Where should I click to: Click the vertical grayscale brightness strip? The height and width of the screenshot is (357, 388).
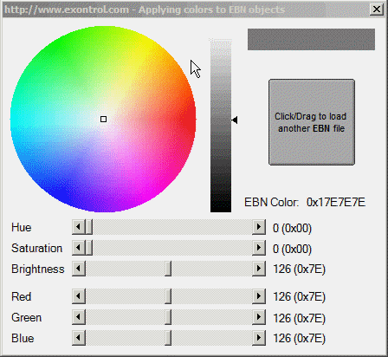click(221, 125)
